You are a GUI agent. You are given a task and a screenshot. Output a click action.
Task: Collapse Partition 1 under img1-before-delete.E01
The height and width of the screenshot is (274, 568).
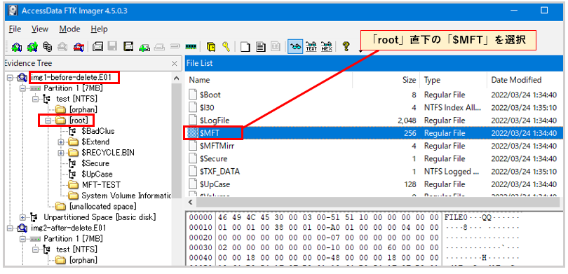pyautogui.click(x=23, y=88)
